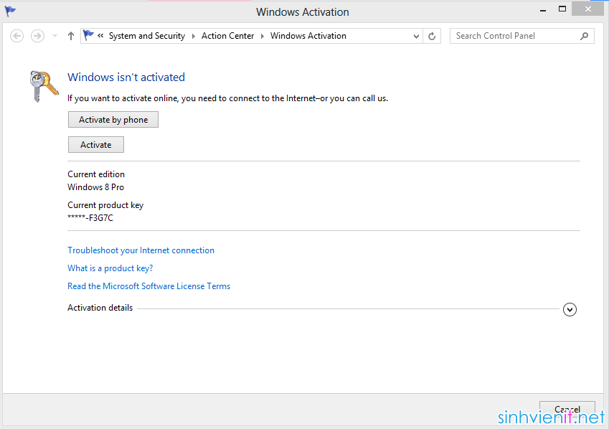
Task: Click in the Search Control Panel field
Action: point(516,36)
